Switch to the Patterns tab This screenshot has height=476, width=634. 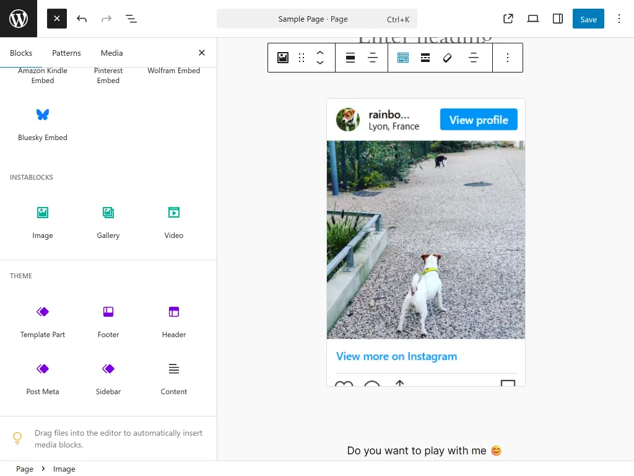pos(66,53)
